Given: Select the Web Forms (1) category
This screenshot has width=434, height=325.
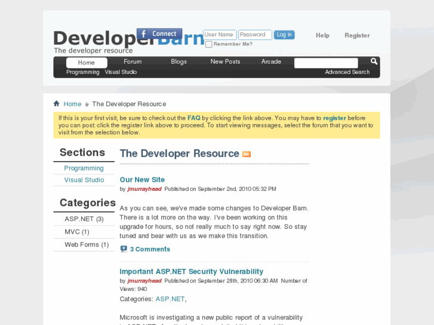Looking at the screenshot, I should coord(87,244).
